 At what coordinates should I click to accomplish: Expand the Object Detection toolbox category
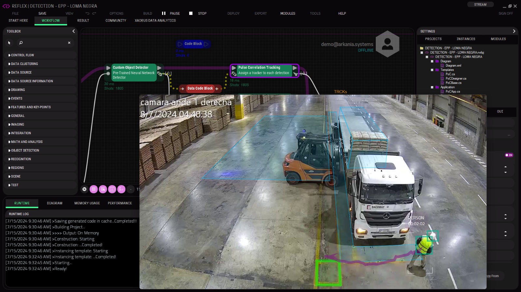(x=25, y=150)
